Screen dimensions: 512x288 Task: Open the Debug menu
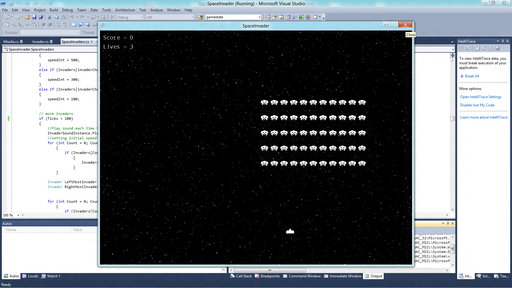click(x=67, y=10)
